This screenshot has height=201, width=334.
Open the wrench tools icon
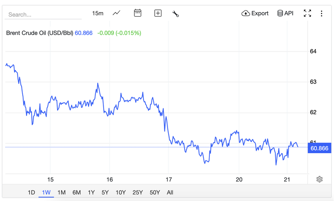point(176,14)
